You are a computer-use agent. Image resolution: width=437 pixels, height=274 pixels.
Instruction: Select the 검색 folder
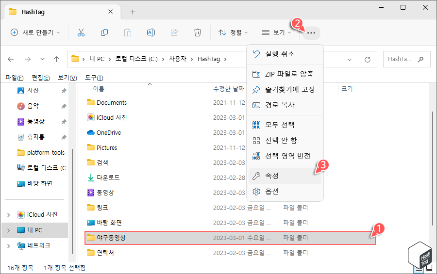[102, 162]
